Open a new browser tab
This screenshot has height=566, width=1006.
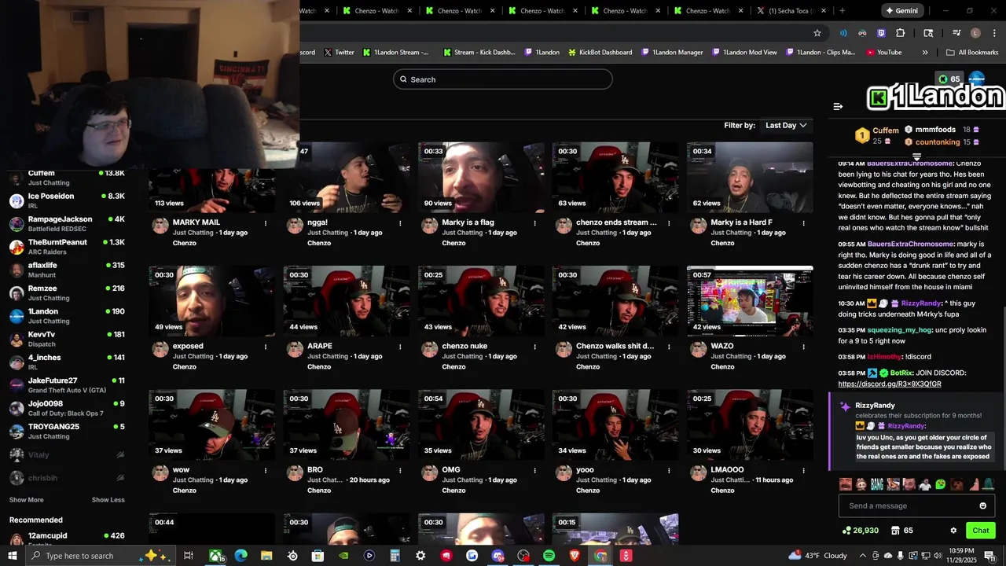point(843,11)
